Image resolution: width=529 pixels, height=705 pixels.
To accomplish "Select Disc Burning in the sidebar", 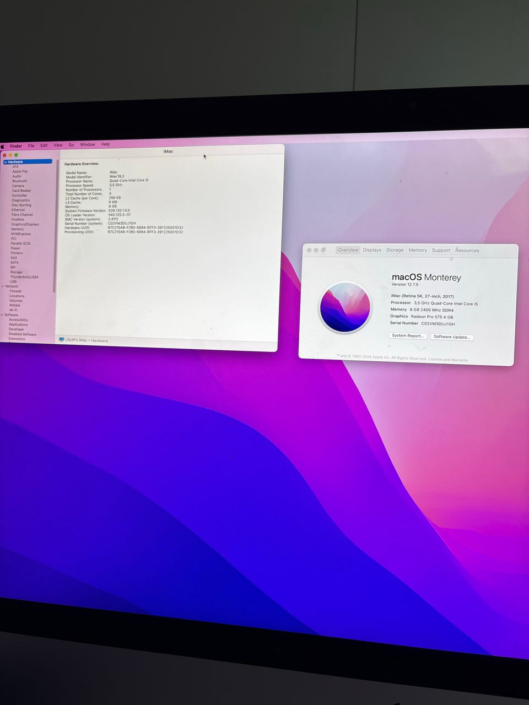I will (x=21, y=205).
